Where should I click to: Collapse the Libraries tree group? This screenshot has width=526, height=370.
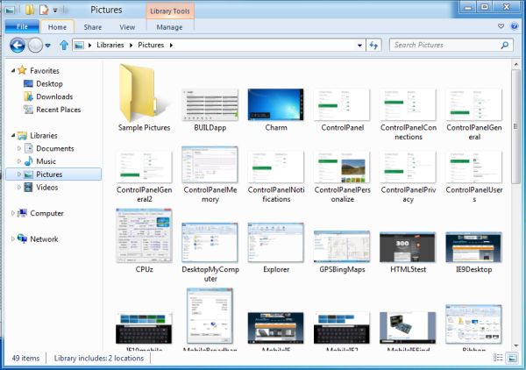[x=13, y=136]
